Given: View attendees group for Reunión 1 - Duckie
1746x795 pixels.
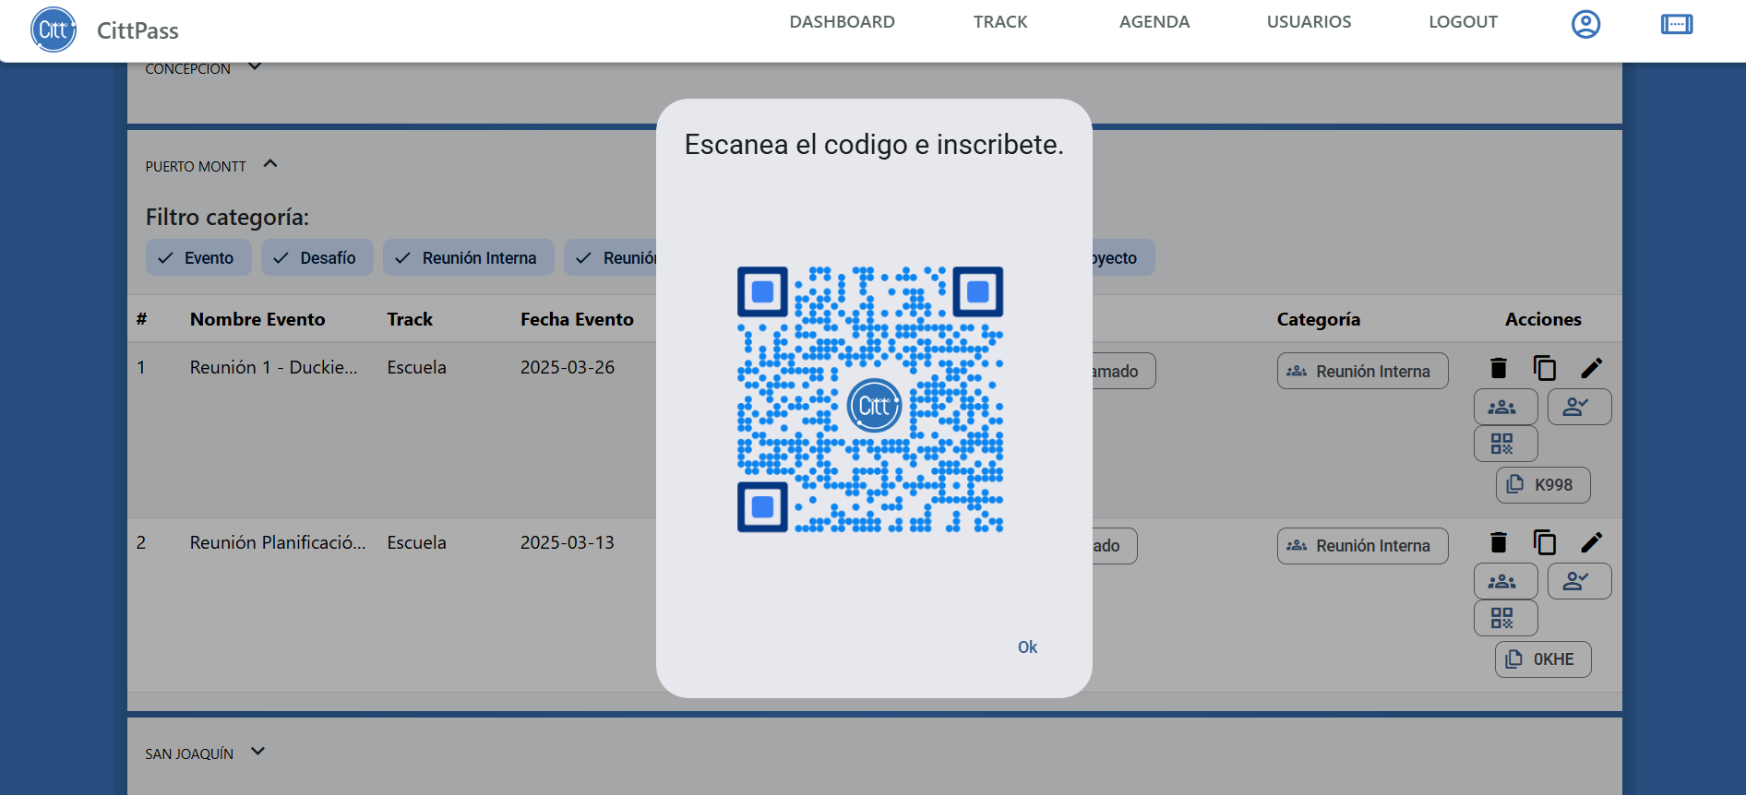Looking at the screenshot, I should pos(1505,407).
